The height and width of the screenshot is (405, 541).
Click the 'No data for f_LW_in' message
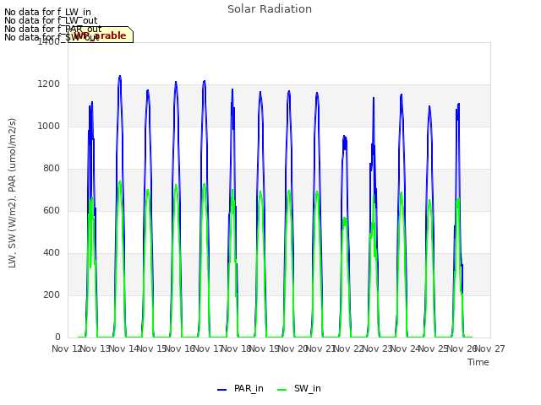47,13
